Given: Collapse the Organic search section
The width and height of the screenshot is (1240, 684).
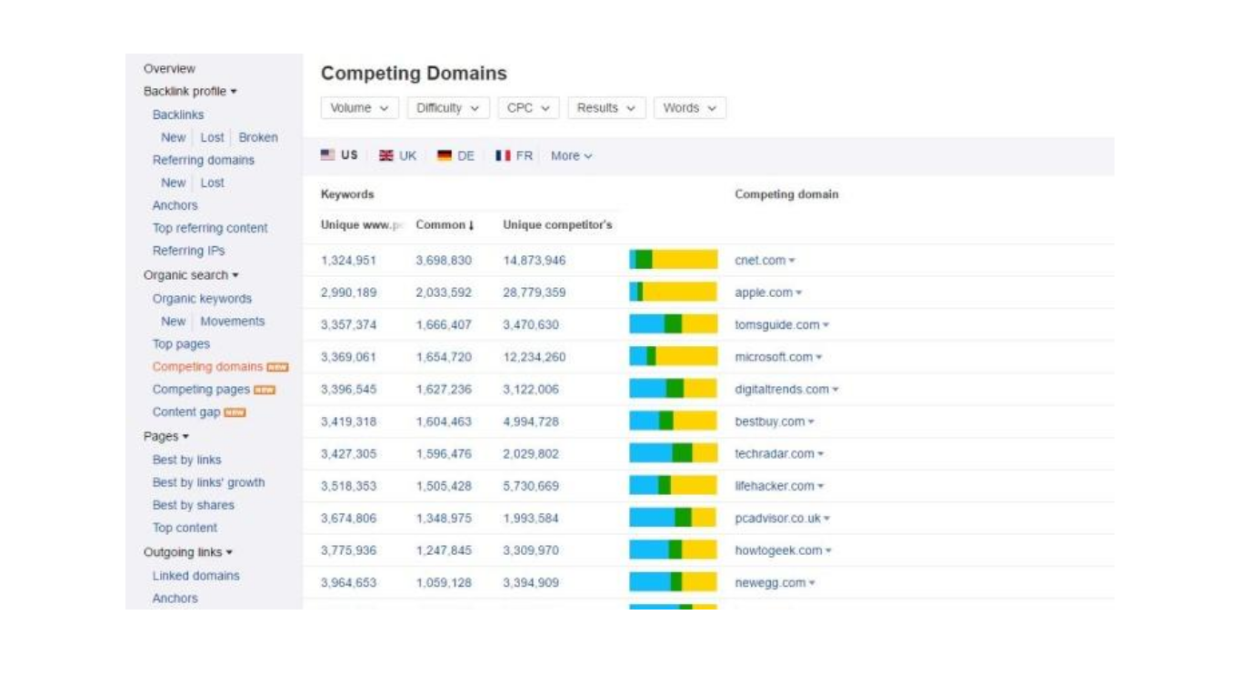Looking at the screenshot, I should (191, 275).
